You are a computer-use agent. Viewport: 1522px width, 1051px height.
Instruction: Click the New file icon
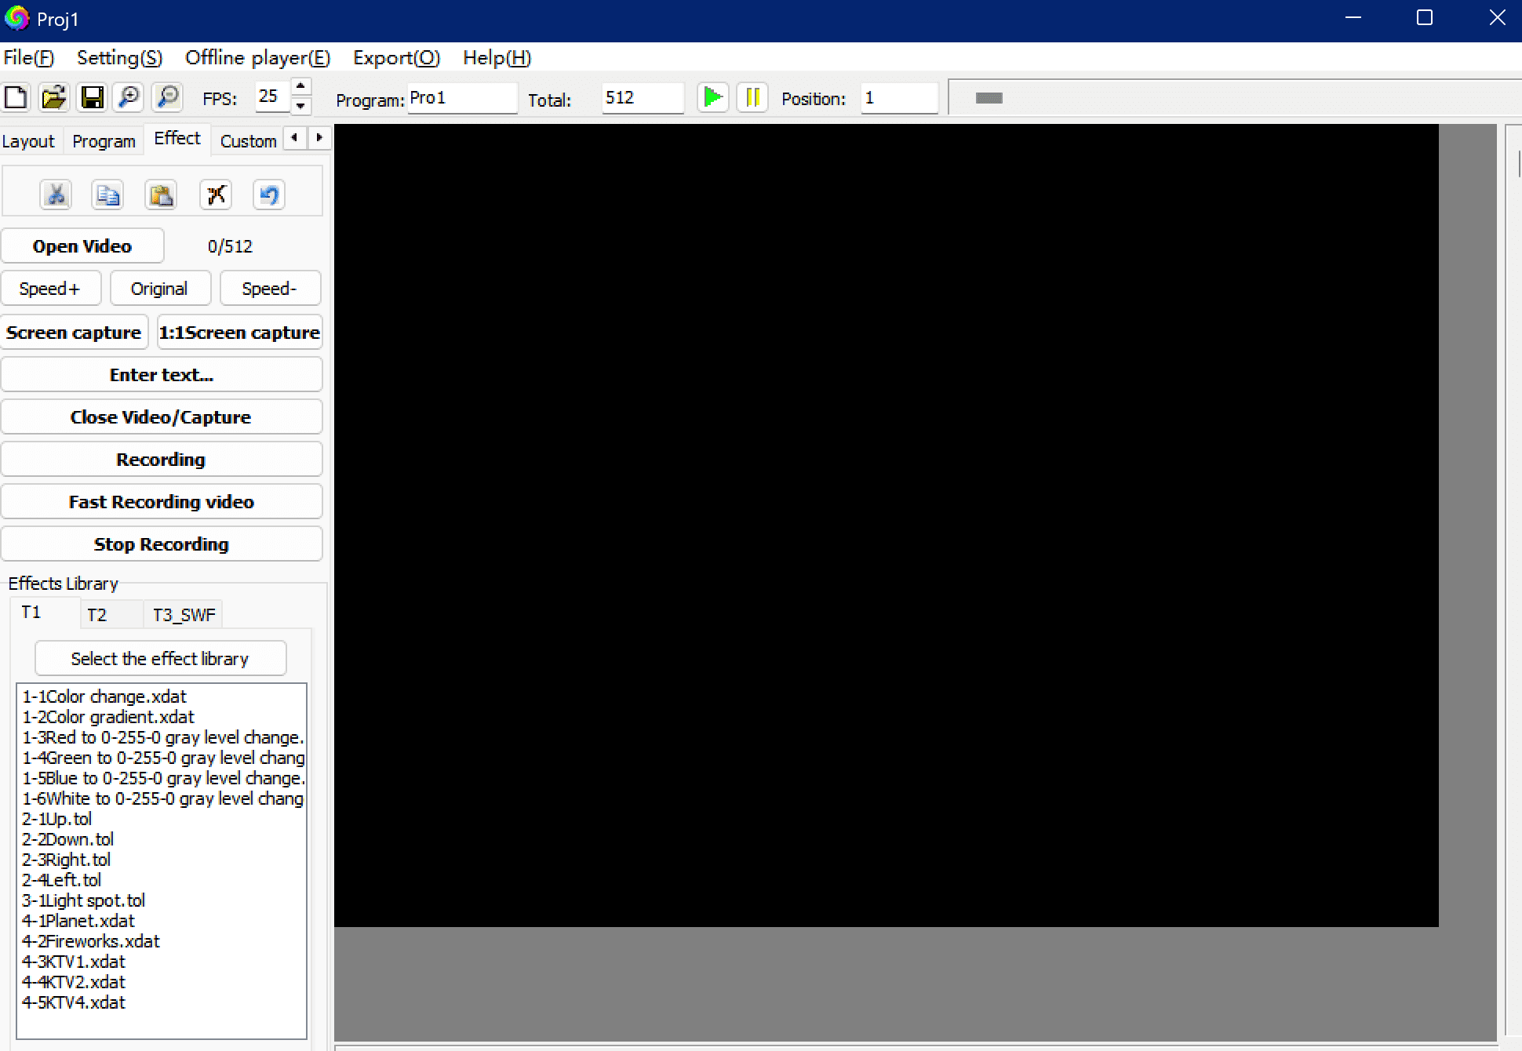pyautogui.click(x=16, y=97)
